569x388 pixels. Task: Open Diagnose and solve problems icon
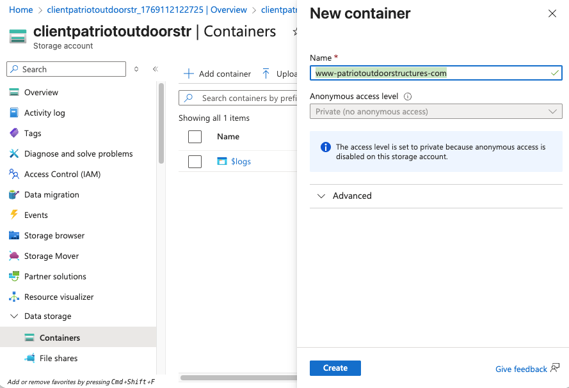pyautogui.click(x=14, y=153)
